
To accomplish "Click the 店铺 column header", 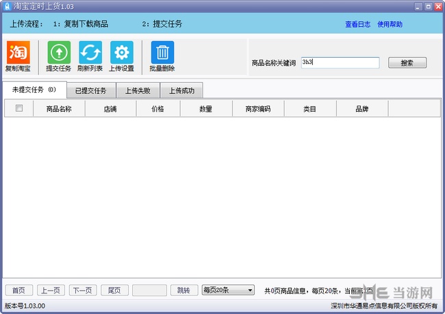I will pyautogui.click(x=110, y=109).
